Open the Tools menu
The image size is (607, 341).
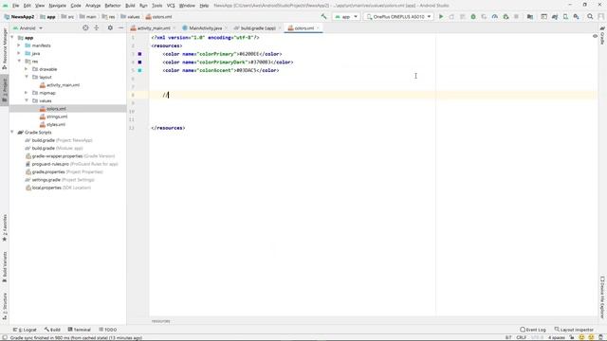pyautogui.click(x=156, y=6)
